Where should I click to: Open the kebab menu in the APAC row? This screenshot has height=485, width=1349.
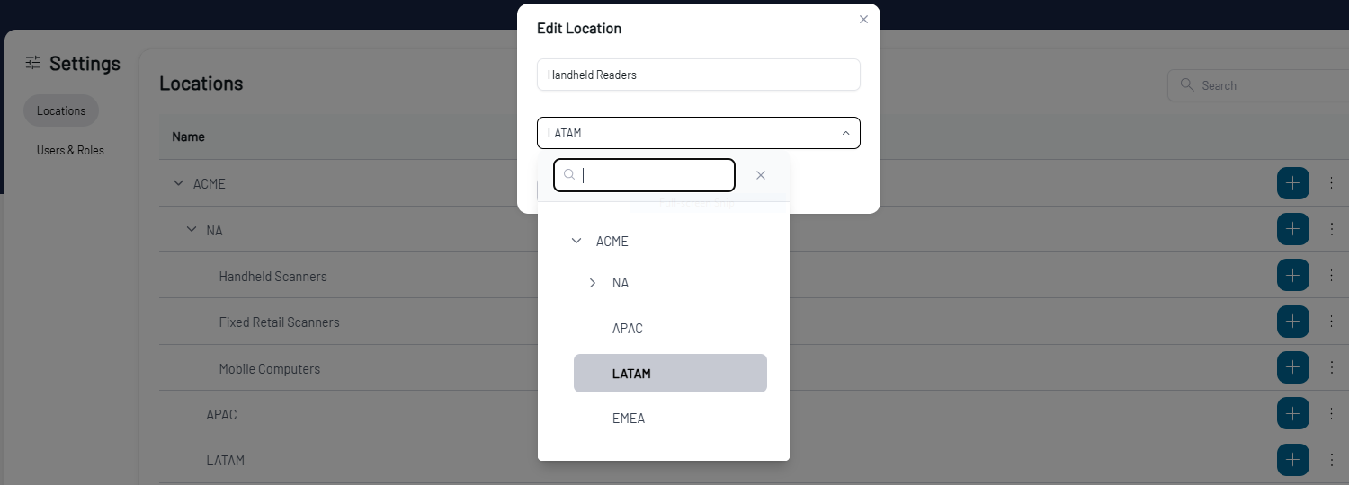coord(1332,414)
